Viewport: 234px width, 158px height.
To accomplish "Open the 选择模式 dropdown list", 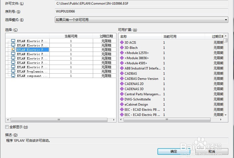I will (141, 20).
